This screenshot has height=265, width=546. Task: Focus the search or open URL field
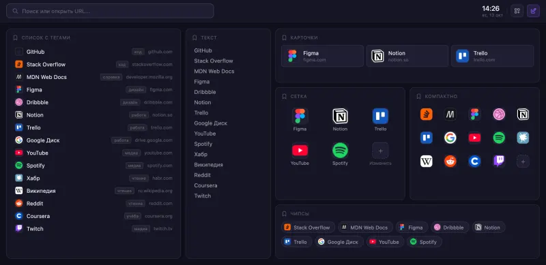(x=110, y=11)
